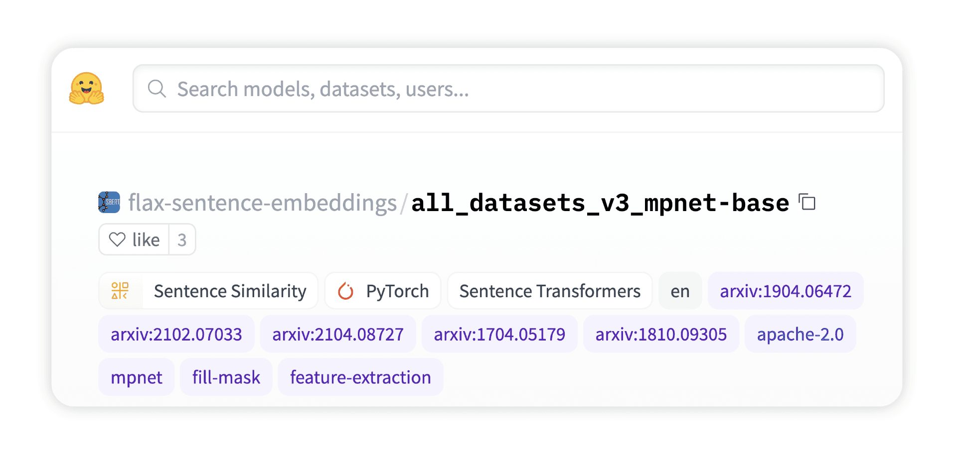This screenshot has width=957, height=458.
Task: Click the search magnifier icon
Action: point(157,89)
